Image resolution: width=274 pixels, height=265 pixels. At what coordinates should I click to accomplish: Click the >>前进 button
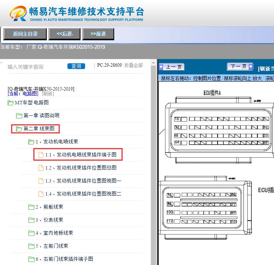coord(98,34)
